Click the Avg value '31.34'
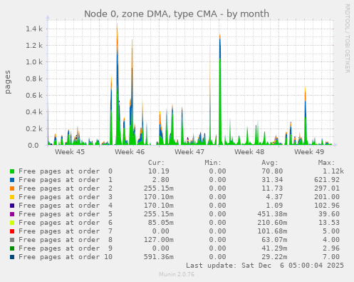This screenshot has height=282, width=354. coord(272,180)
